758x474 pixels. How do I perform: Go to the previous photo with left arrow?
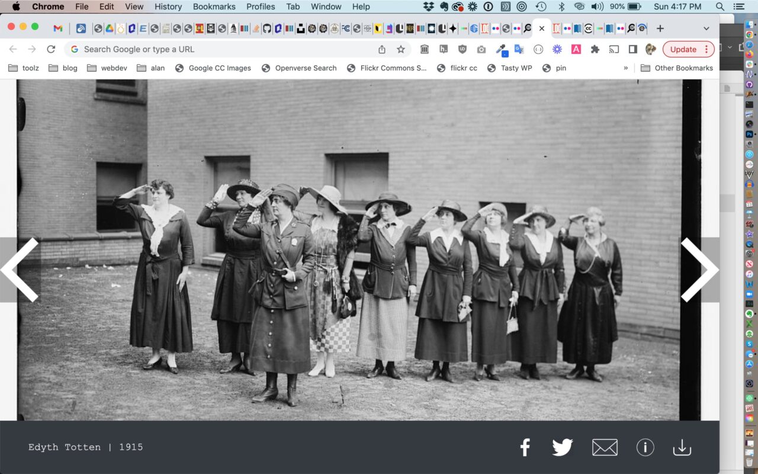point(20,270)
